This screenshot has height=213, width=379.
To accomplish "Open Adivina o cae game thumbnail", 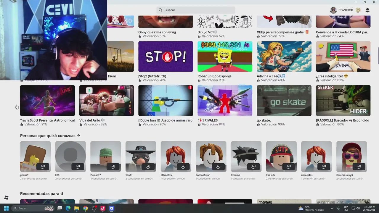I will (284, 57).
